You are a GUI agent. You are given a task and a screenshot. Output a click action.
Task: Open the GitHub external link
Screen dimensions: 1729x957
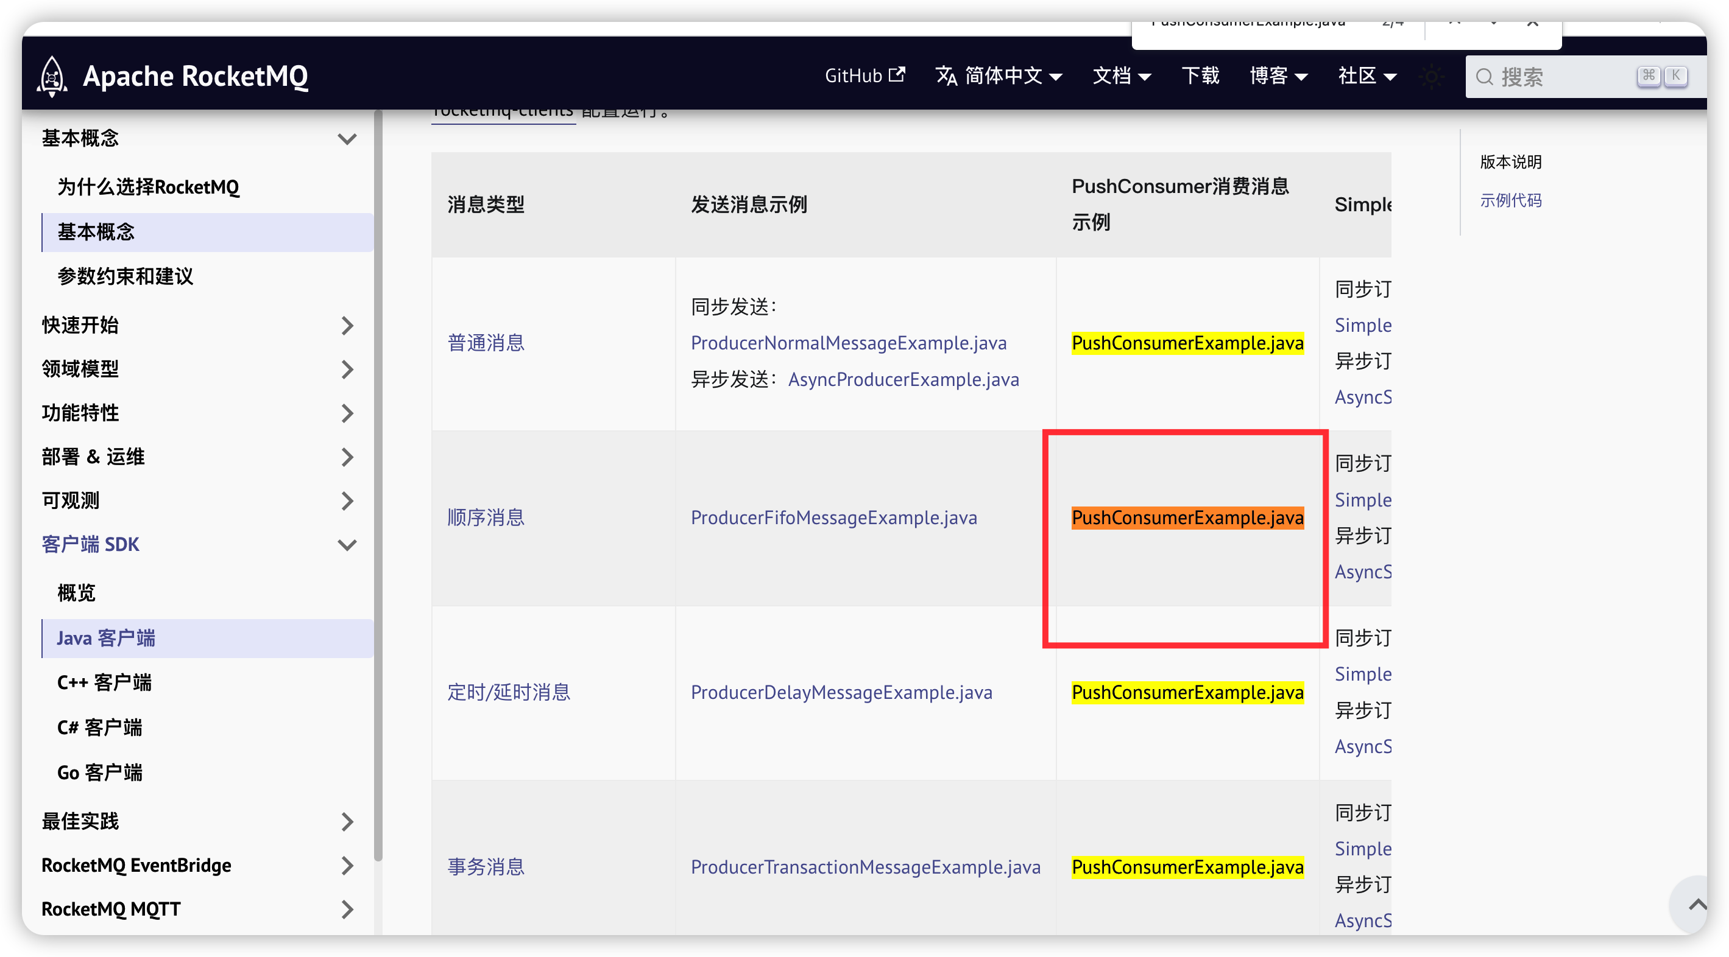pyautogui.click(x=865, y=75)
